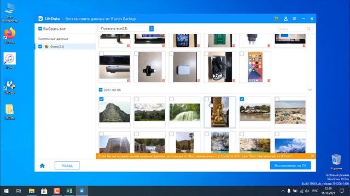
Task: Show hidden system tray icons
Action: [x=283, y=191]
